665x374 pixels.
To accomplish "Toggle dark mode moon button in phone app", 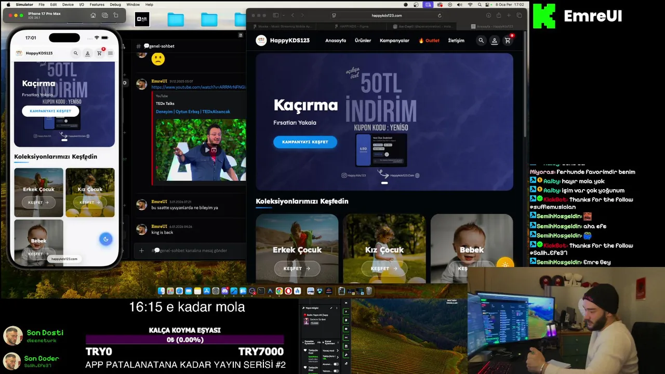I will coord(105,239).
